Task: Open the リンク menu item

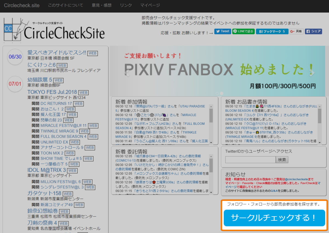Action: [126, 5]
